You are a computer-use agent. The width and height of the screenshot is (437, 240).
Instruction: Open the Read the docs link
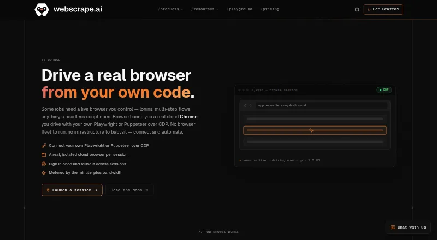[x=129, y=190]
